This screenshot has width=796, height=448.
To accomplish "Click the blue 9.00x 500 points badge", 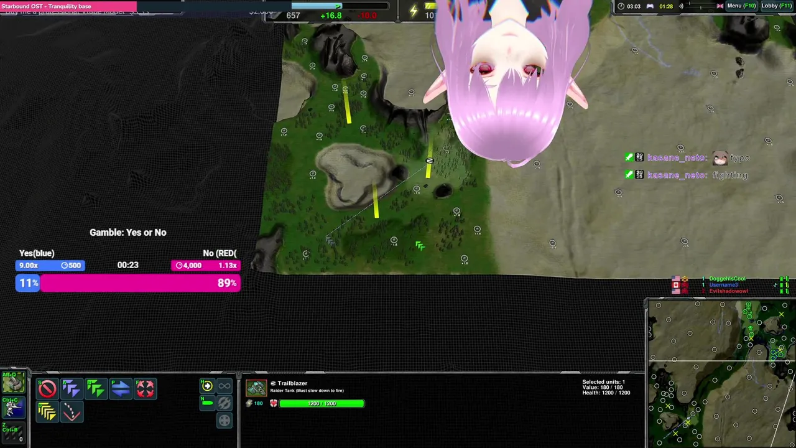I will (x=50, y=265).
